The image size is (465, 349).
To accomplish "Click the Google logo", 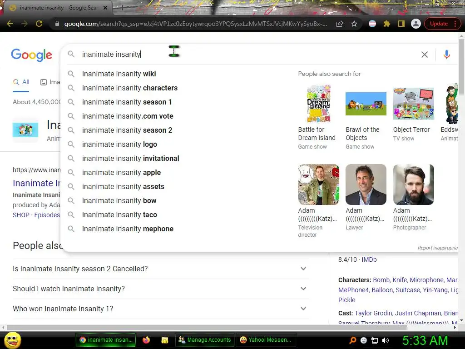I will point(31,55).
